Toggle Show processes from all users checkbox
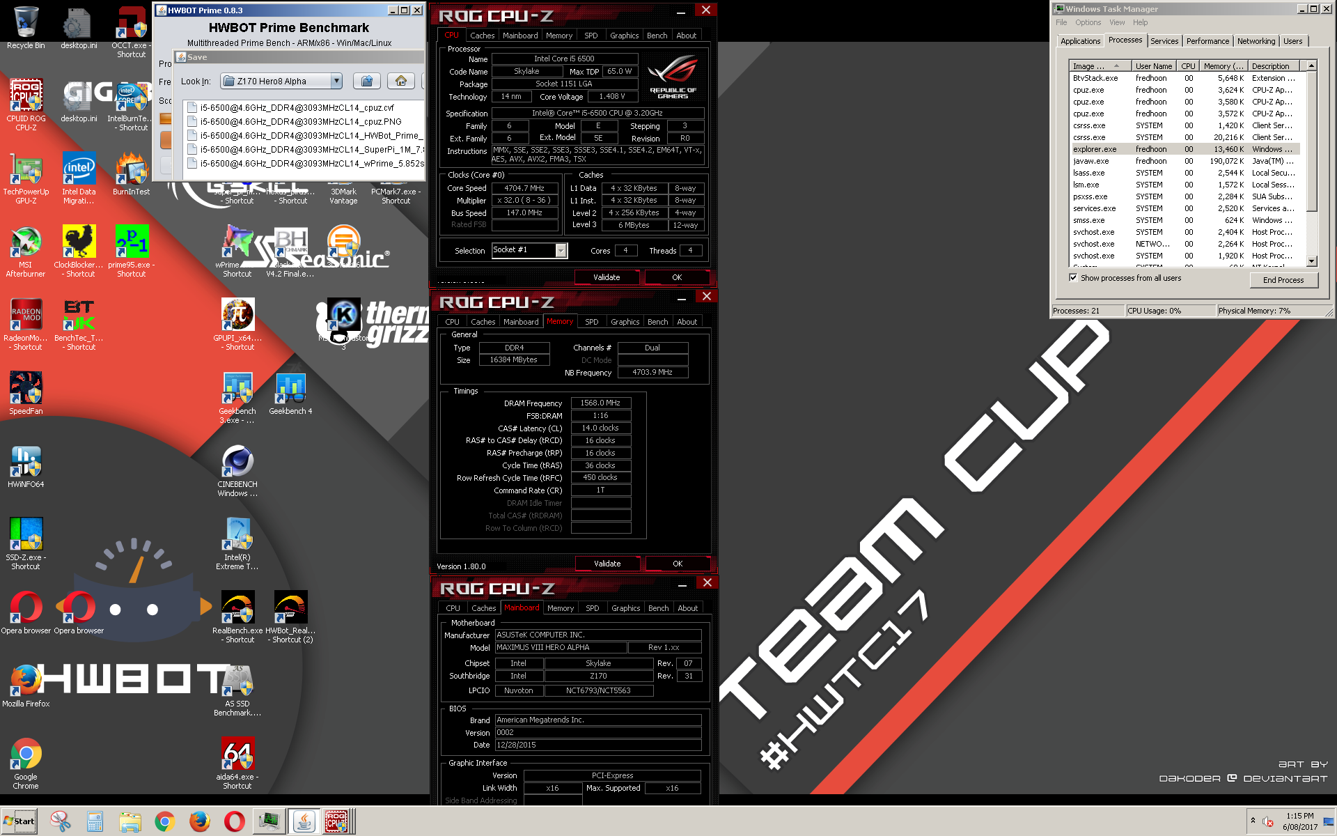This screenshot has height=836, width=1337. tap(1073, 277)
